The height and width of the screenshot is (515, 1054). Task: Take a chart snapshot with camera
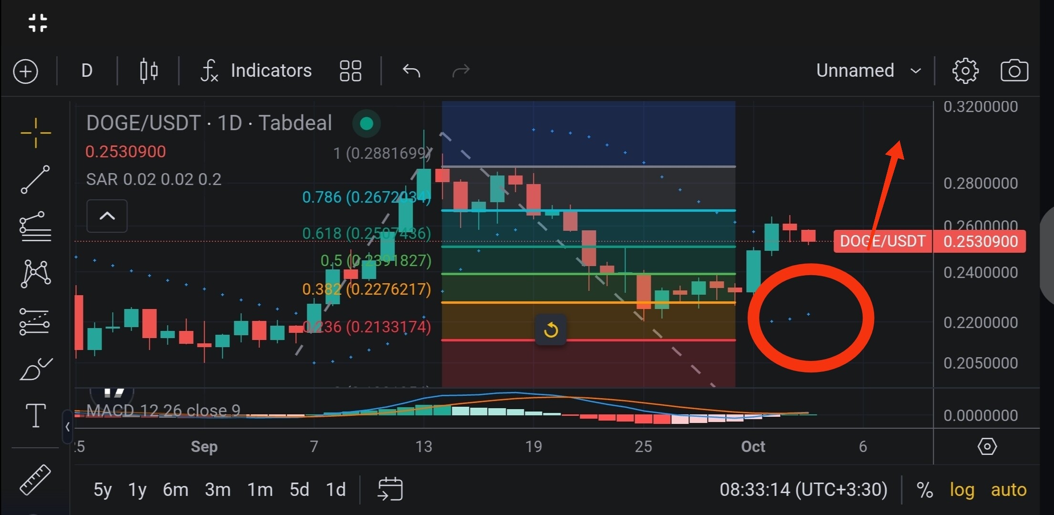coord(1014,72)
